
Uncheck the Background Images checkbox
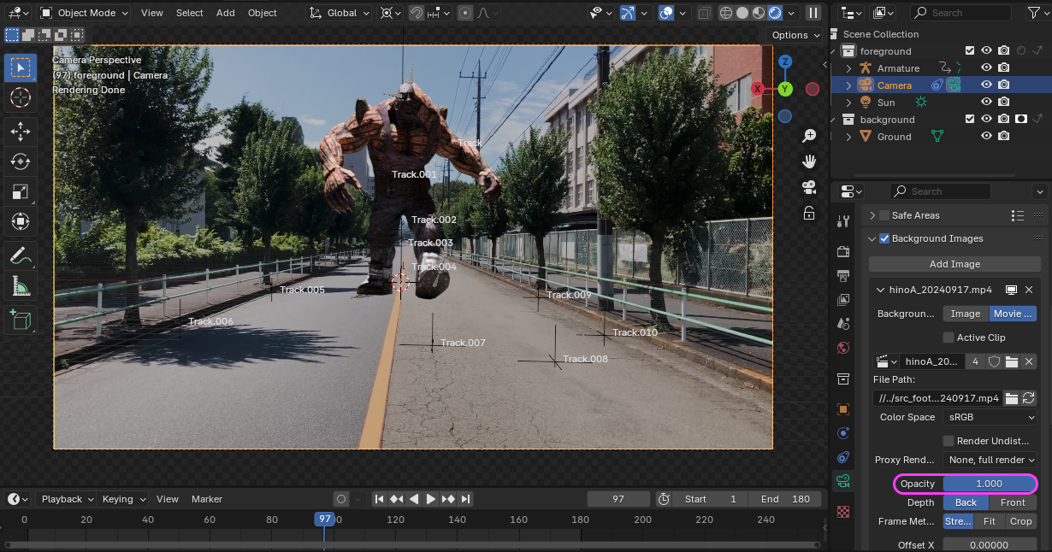point(884,238)
